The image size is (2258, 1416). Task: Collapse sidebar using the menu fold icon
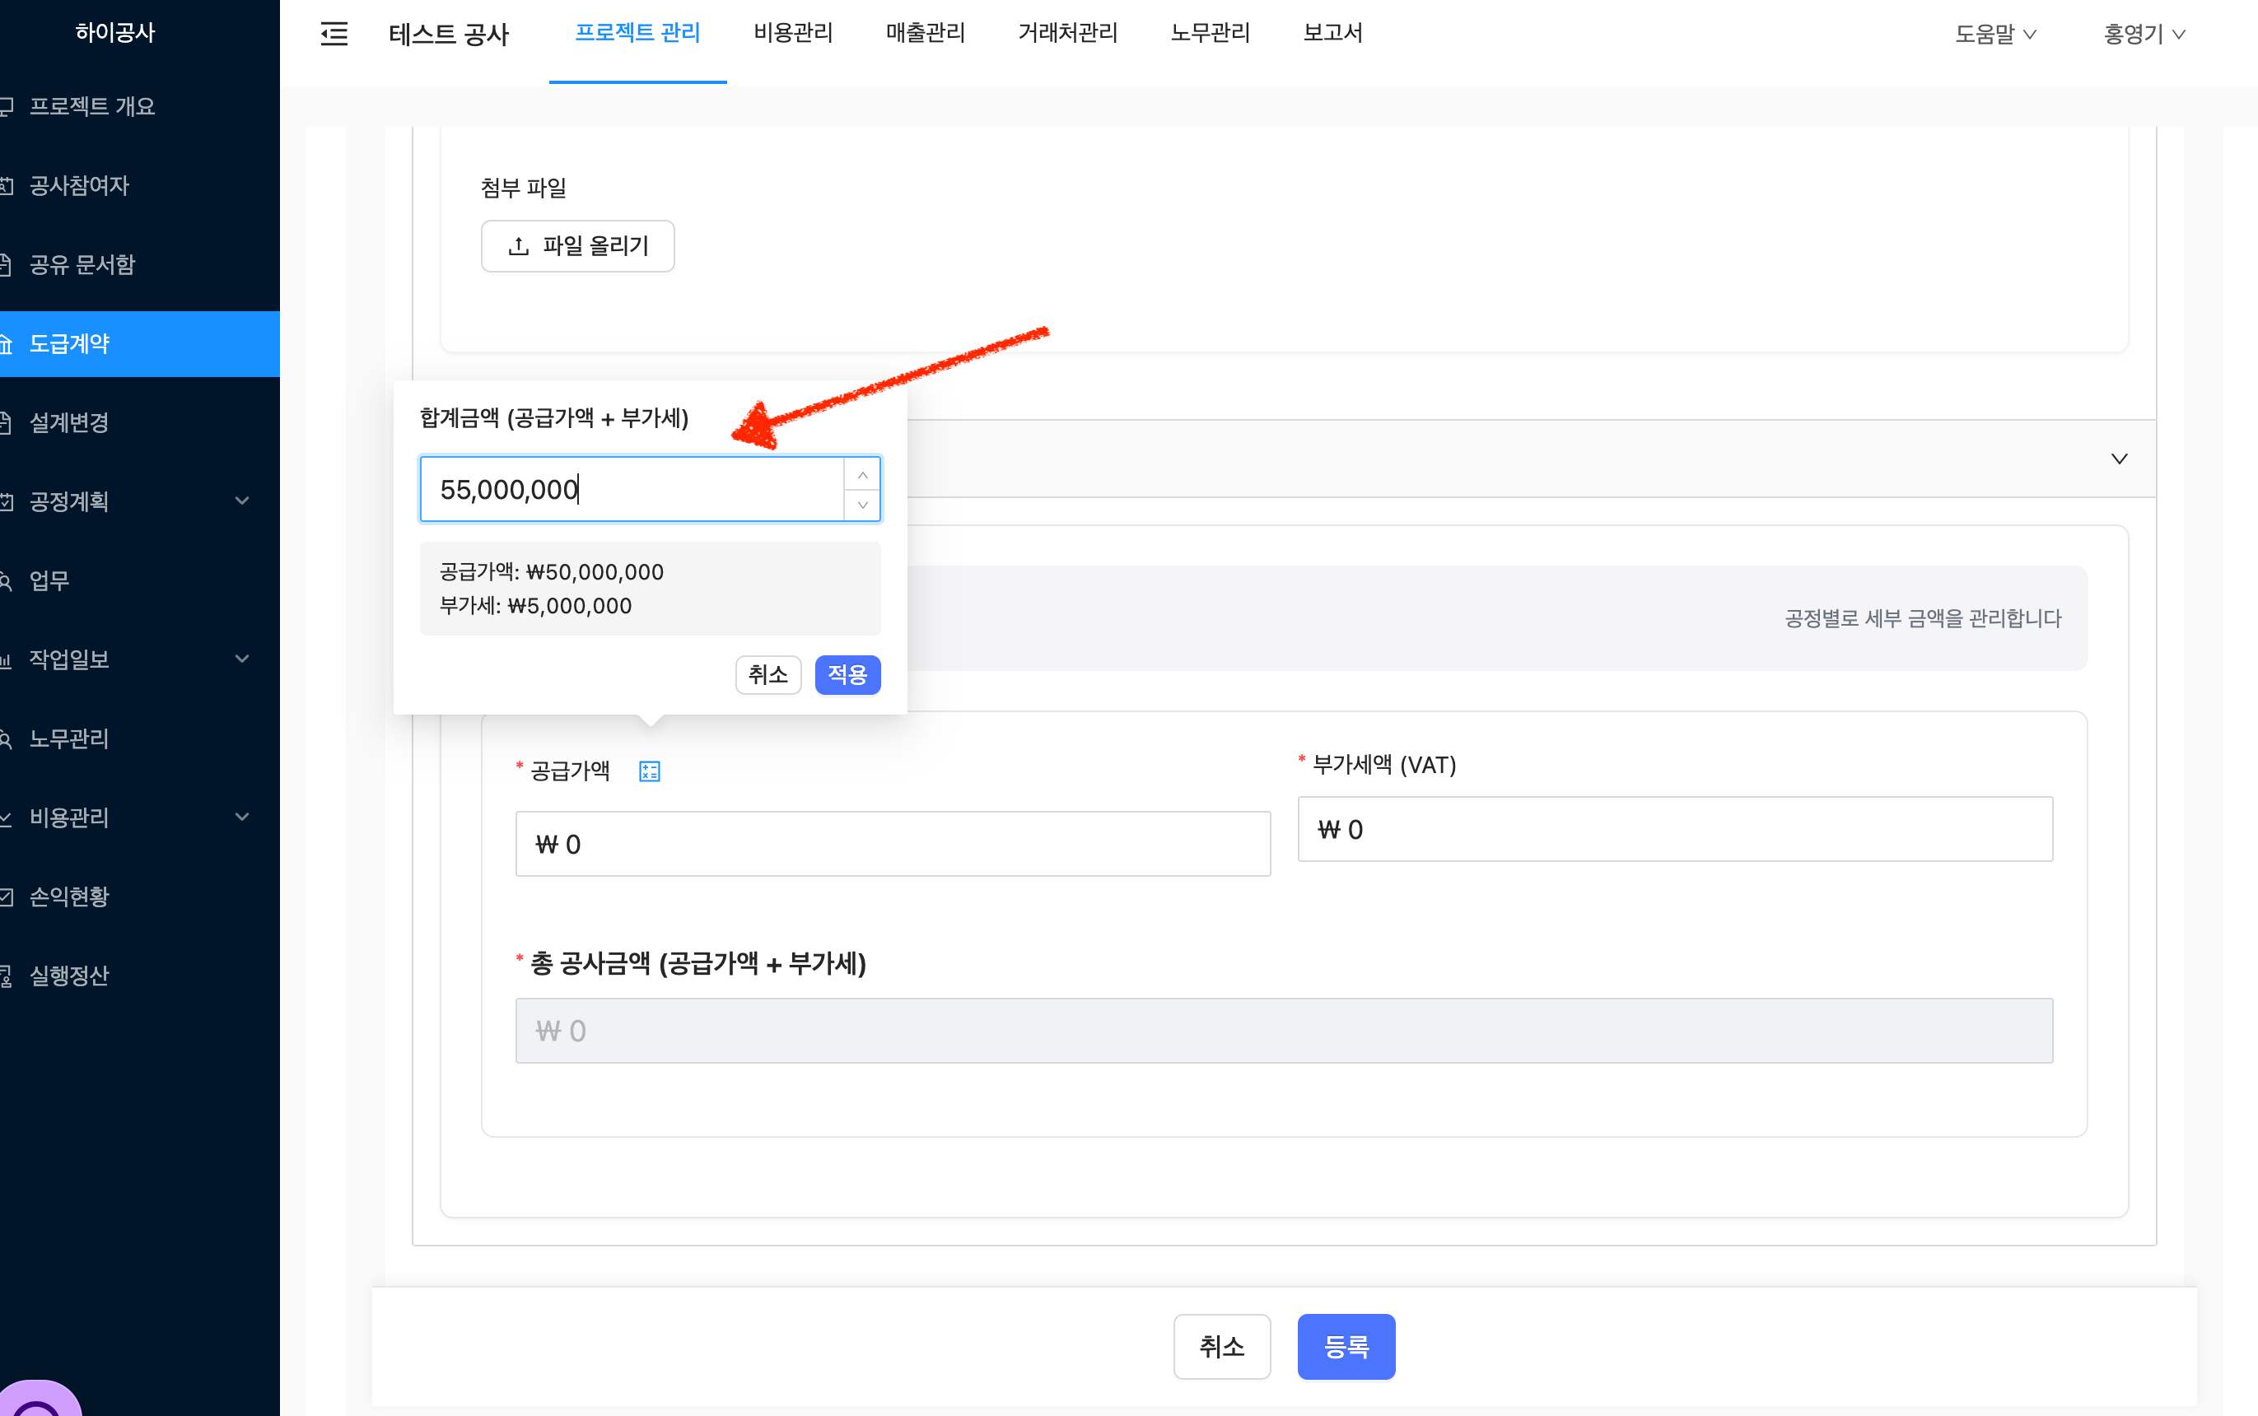click(334, 35)
